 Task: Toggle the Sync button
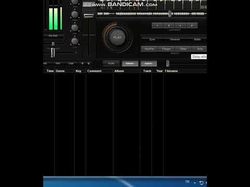tap(152, 39)
